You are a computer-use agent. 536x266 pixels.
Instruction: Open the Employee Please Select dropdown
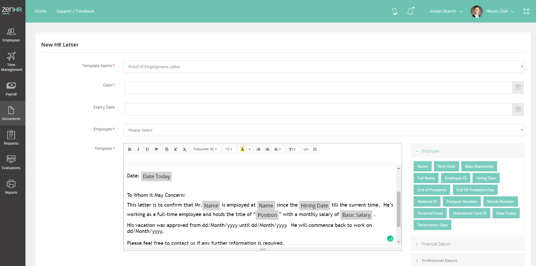click(324, 130)
